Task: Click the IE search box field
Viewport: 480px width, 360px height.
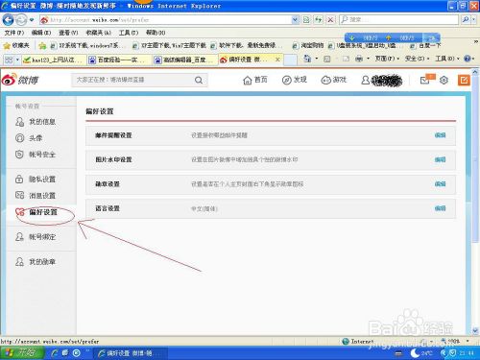Action: (x=399, y=20)
